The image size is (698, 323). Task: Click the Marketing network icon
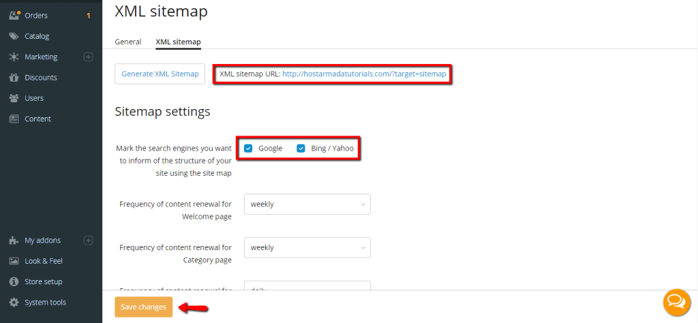[x=14, y=57]
